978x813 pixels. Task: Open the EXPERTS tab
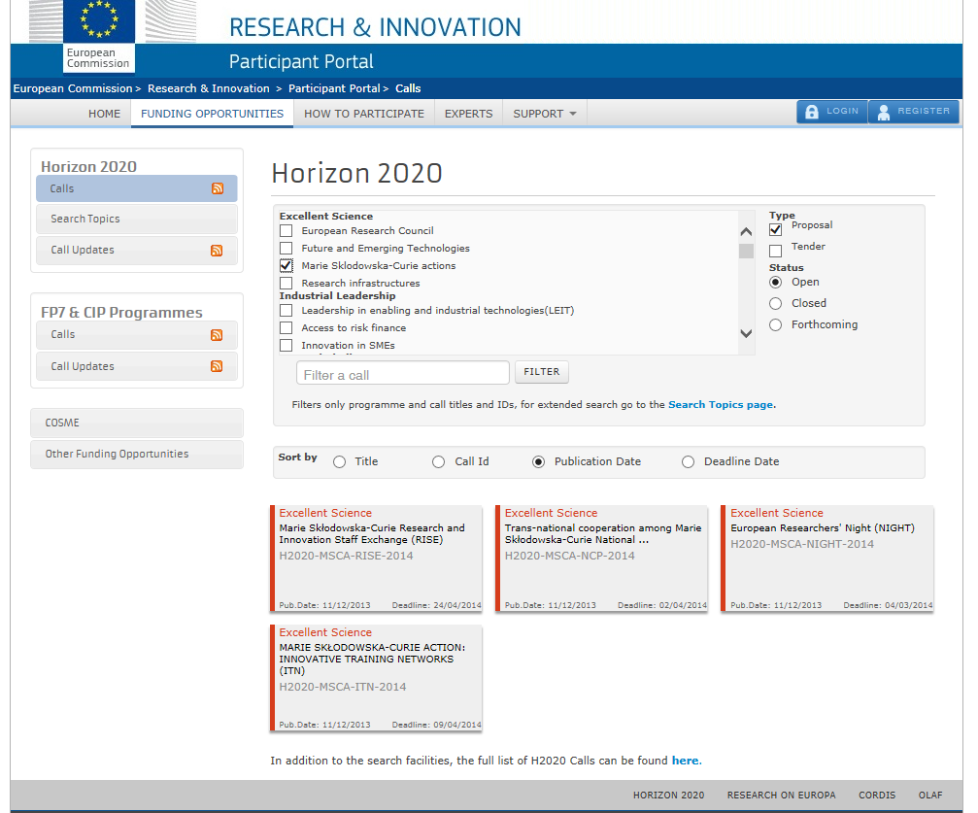pos(468,114)
